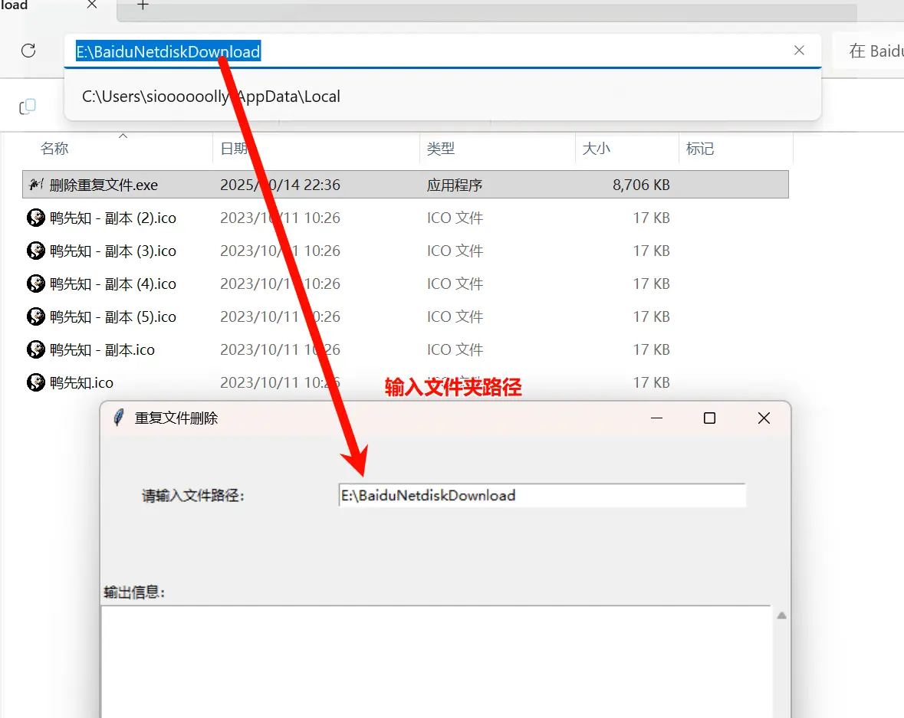904x718 pixels.
Task: Select the 鸭先知 - 副本.ico file
Action: pos(102,349)
